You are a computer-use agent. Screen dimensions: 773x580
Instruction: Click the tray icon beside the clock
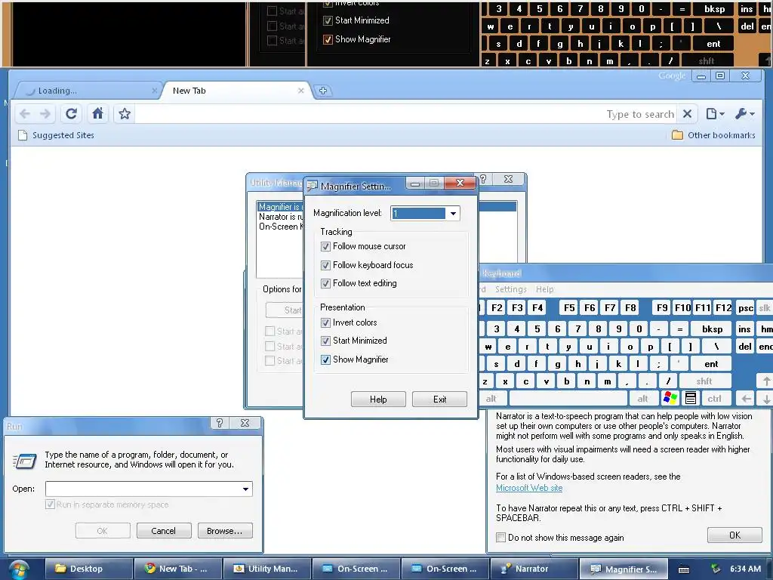(x=716, y=569)
